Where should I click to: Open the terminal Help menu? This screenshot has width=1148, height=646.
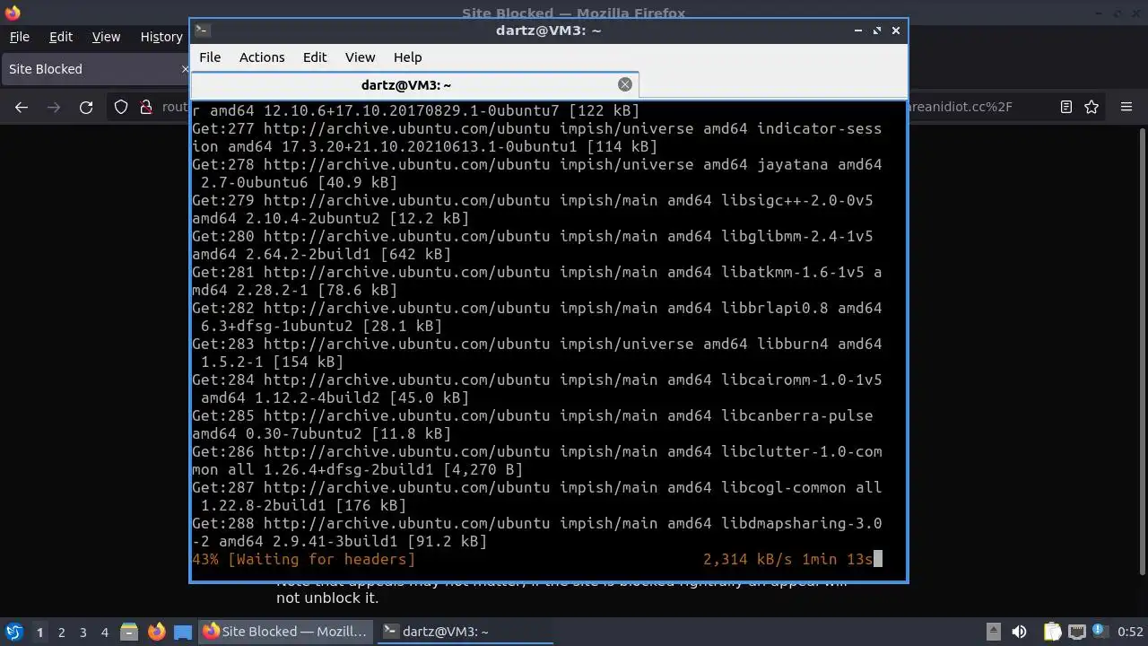click(407, 57)
